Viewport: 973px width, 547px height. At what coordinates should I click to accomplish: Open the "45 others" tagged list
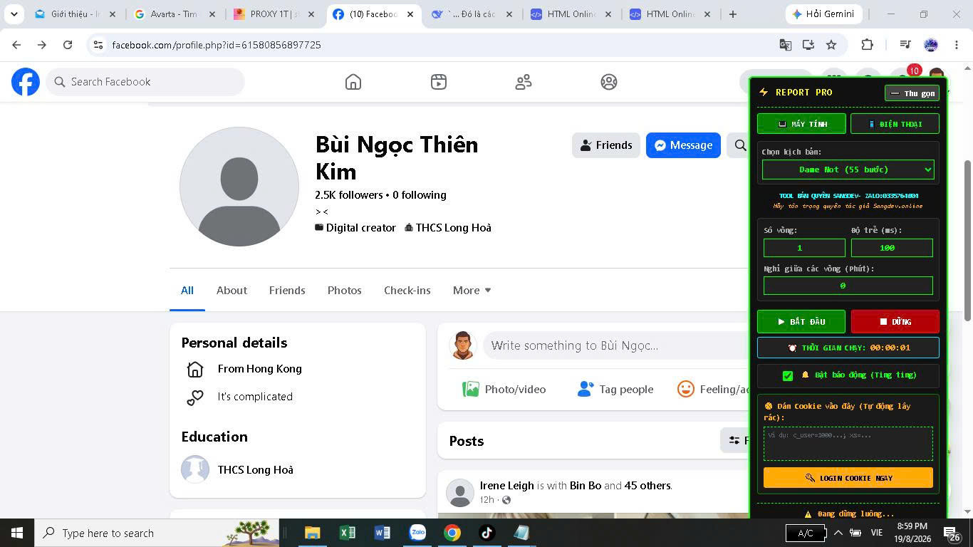(x=647, y=486)
